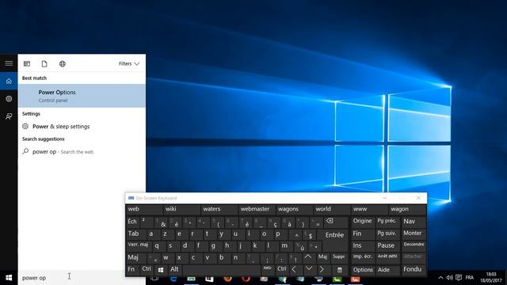Image resolution: width=507 pixels, height=285 pixels.
Task: Click magnifier icon next to power op suggestion
Action: pos(25,151)
